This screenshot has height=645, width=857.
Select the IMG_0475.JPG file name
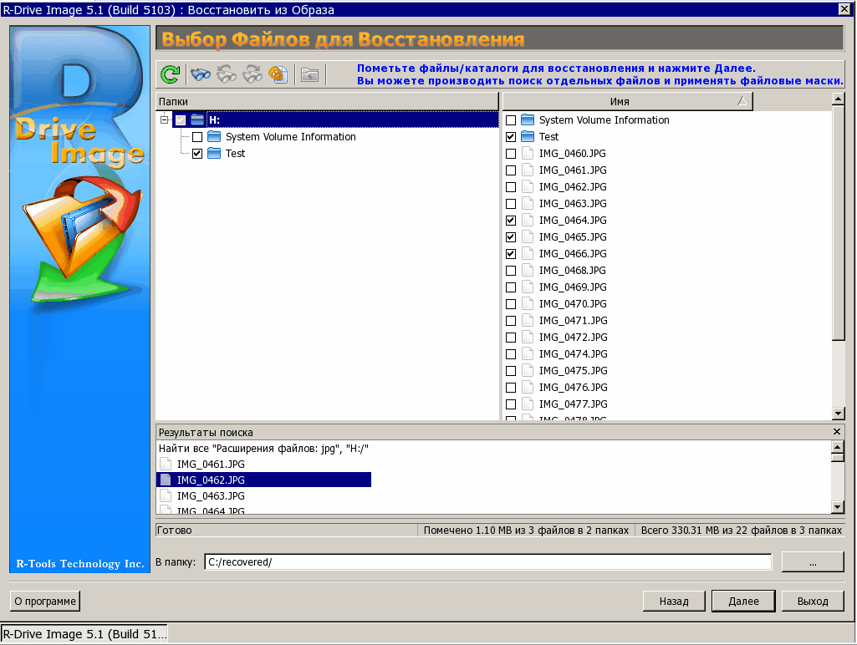pyautogui.click(x=574, y=371)
